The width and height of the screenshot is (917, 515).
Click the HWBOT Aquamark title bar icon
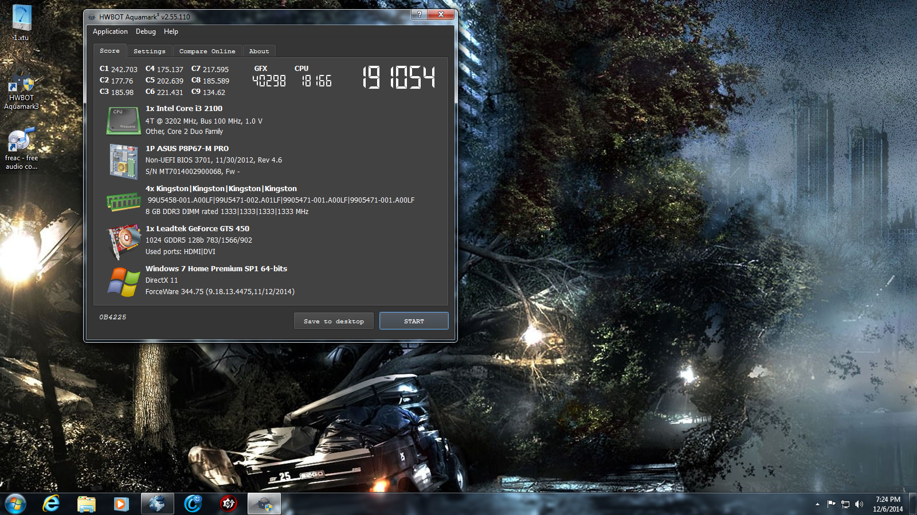pos(92,17)
